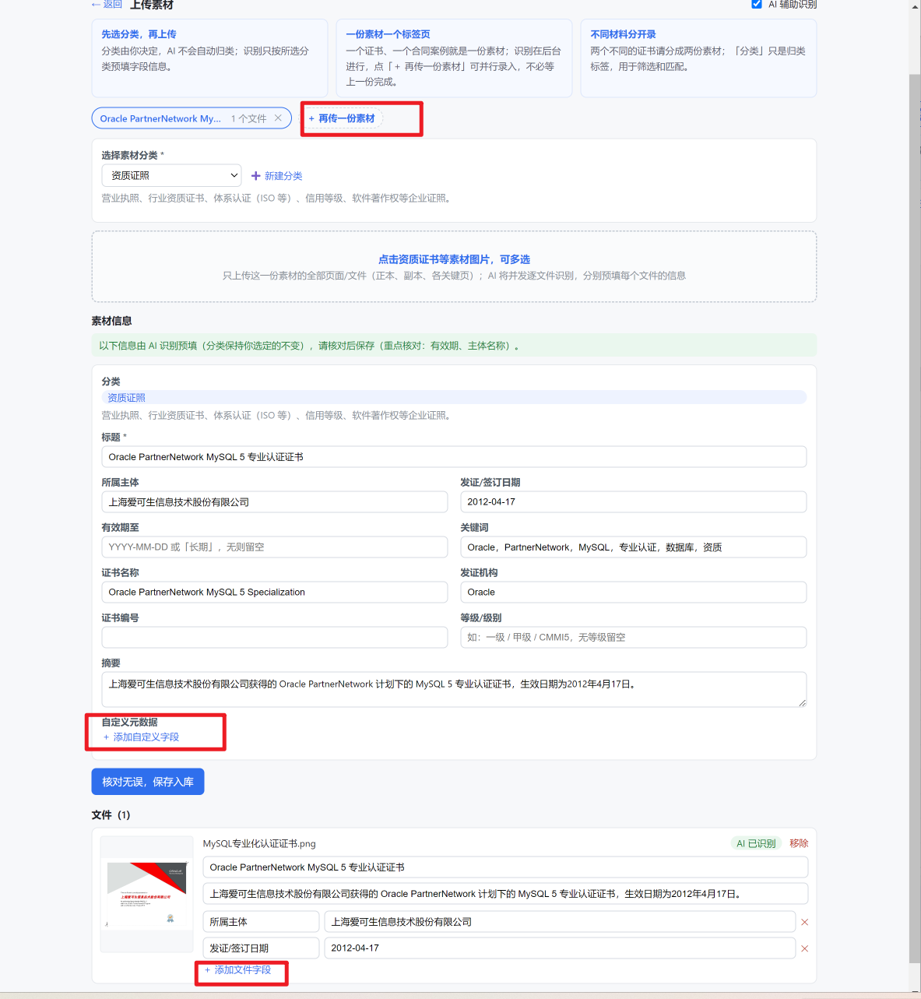921x999 pixels.
Task: Click 移除 to remove the file
Action: [799, 843]
